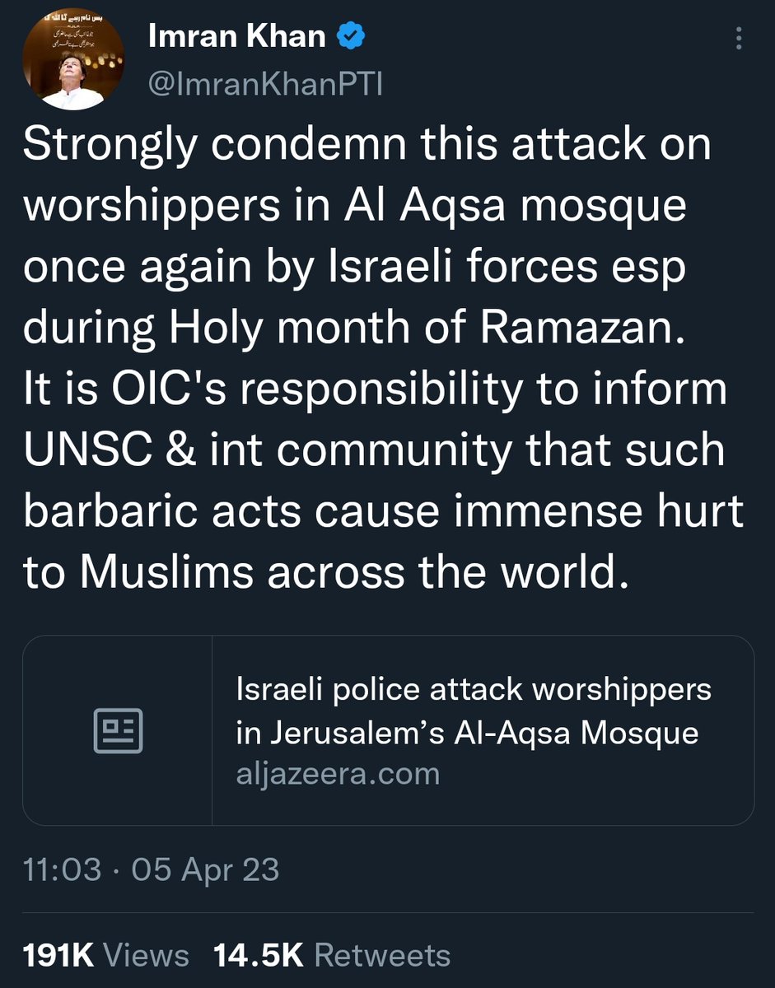Open Imran Khan's profile picture

pos(73,61)
